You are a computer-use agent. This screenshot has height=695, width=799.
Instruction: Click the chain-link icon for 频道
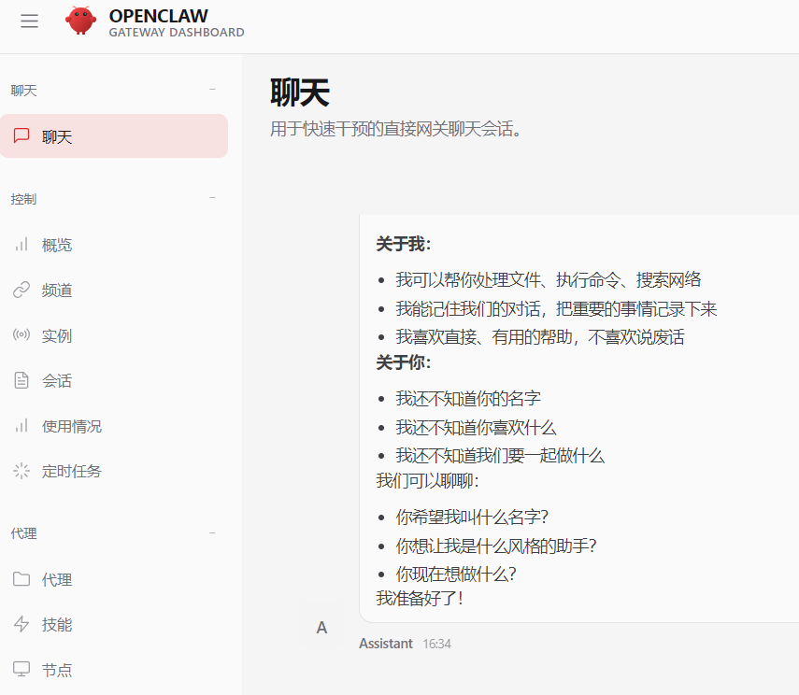[21, 290]
